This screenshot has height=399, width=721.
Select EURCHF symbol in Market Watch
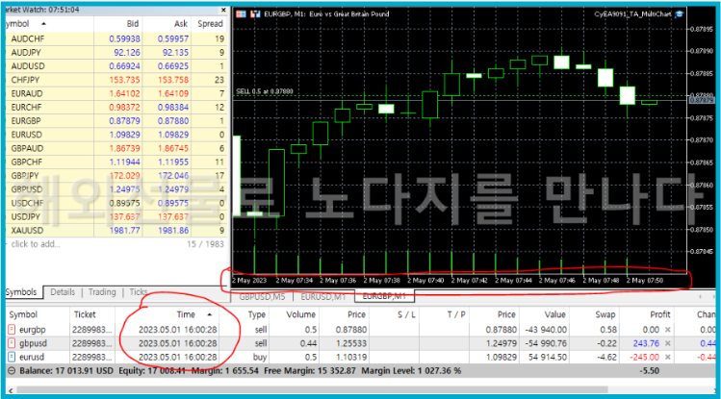coord(26,108)
